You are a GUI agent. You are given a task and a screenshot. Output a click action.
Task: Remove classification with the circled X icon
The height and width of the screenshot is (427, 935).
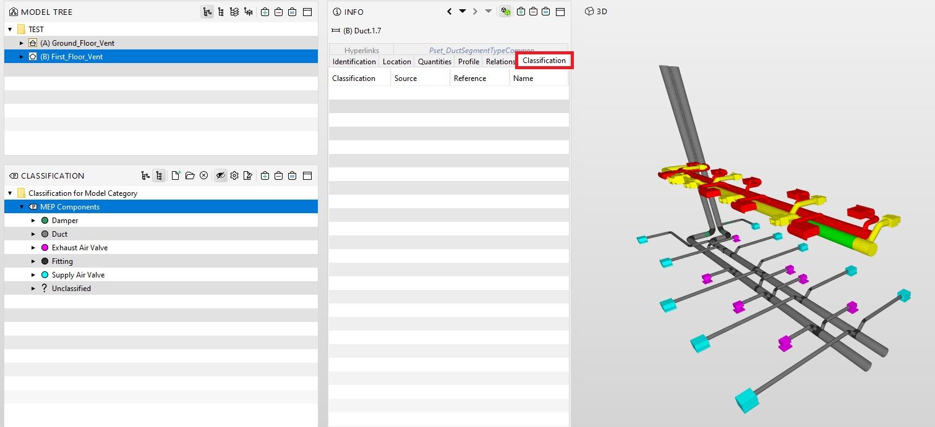click(x=203, y=175)
